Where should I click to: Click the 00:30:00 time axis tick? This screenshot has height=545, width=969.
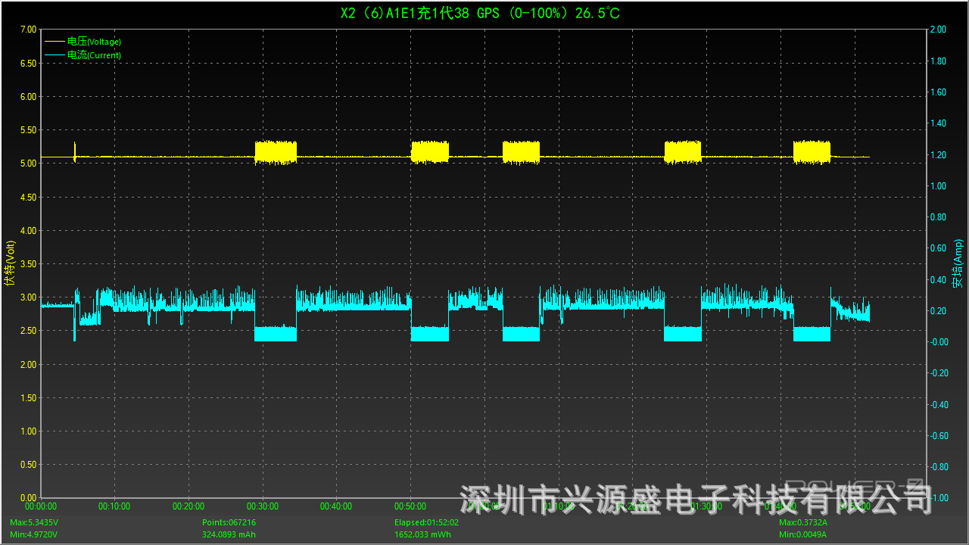point(262,506)
